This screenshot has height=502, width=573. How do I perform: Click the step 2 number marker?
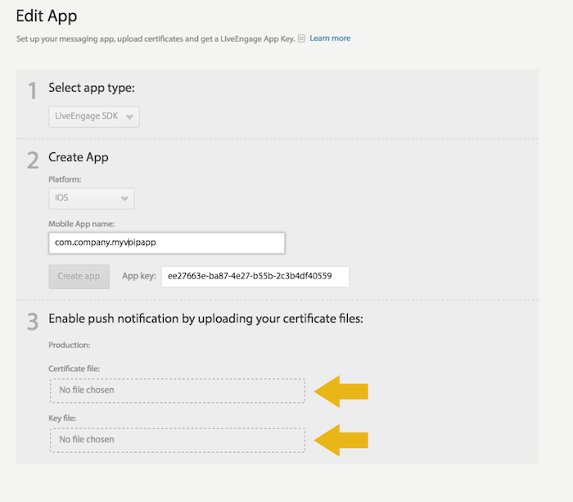(x=33, y=161)
